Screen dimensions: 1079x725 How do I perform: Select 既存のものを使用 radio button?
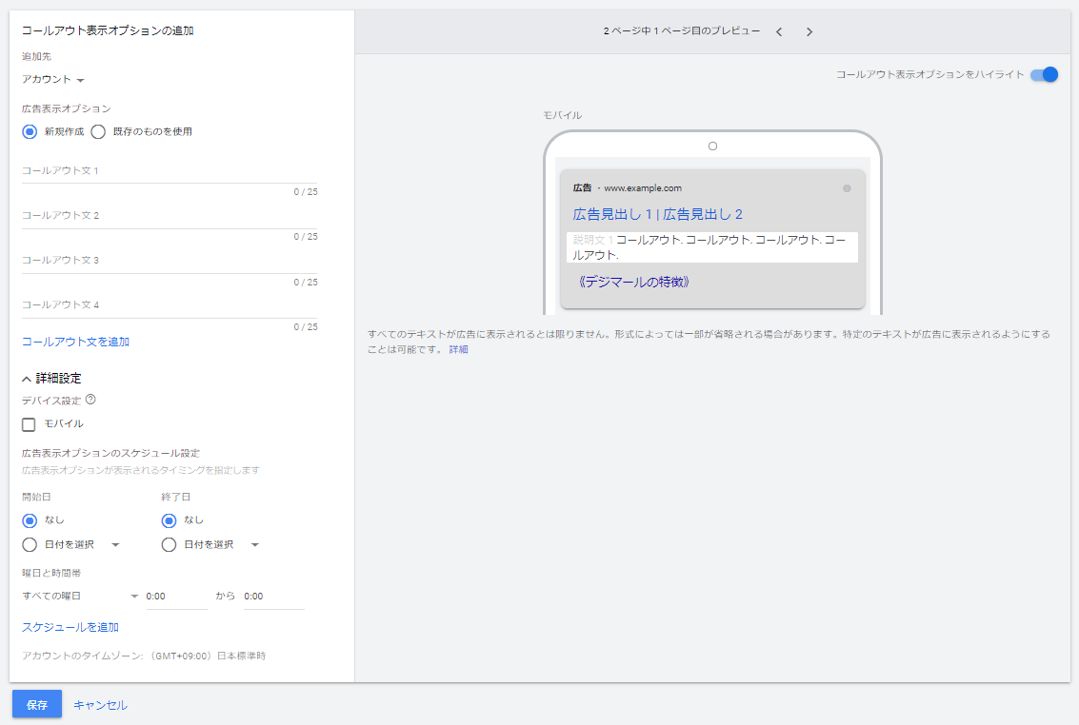[x=98, y=131]
